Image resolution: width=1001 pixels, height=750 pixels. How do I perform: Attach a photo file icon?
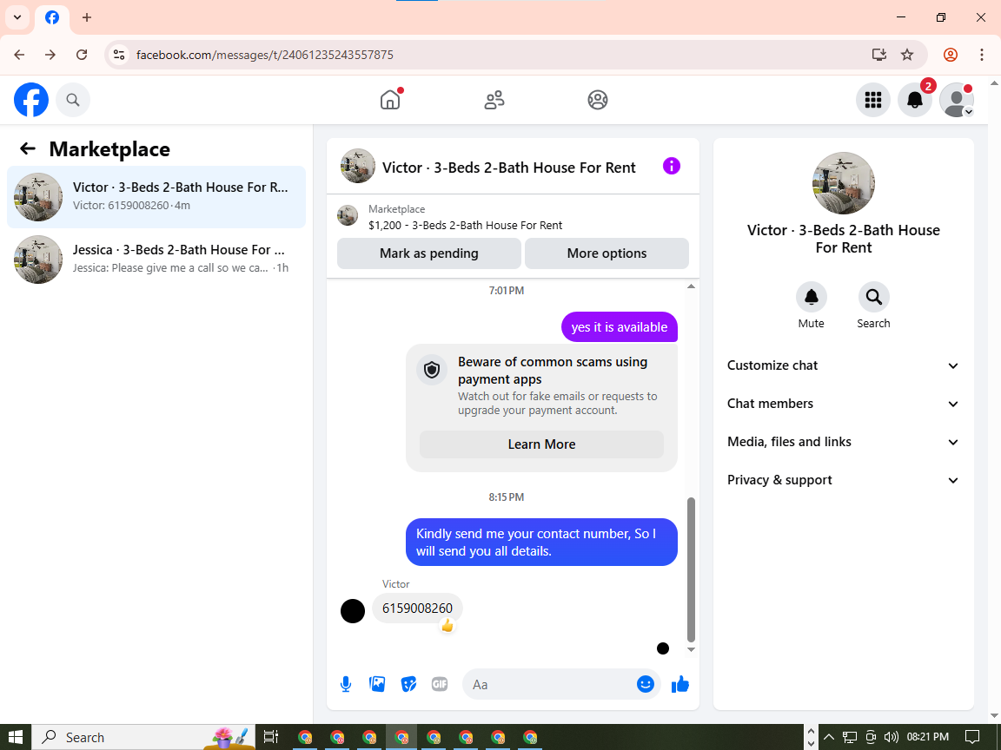pos(377,684)
